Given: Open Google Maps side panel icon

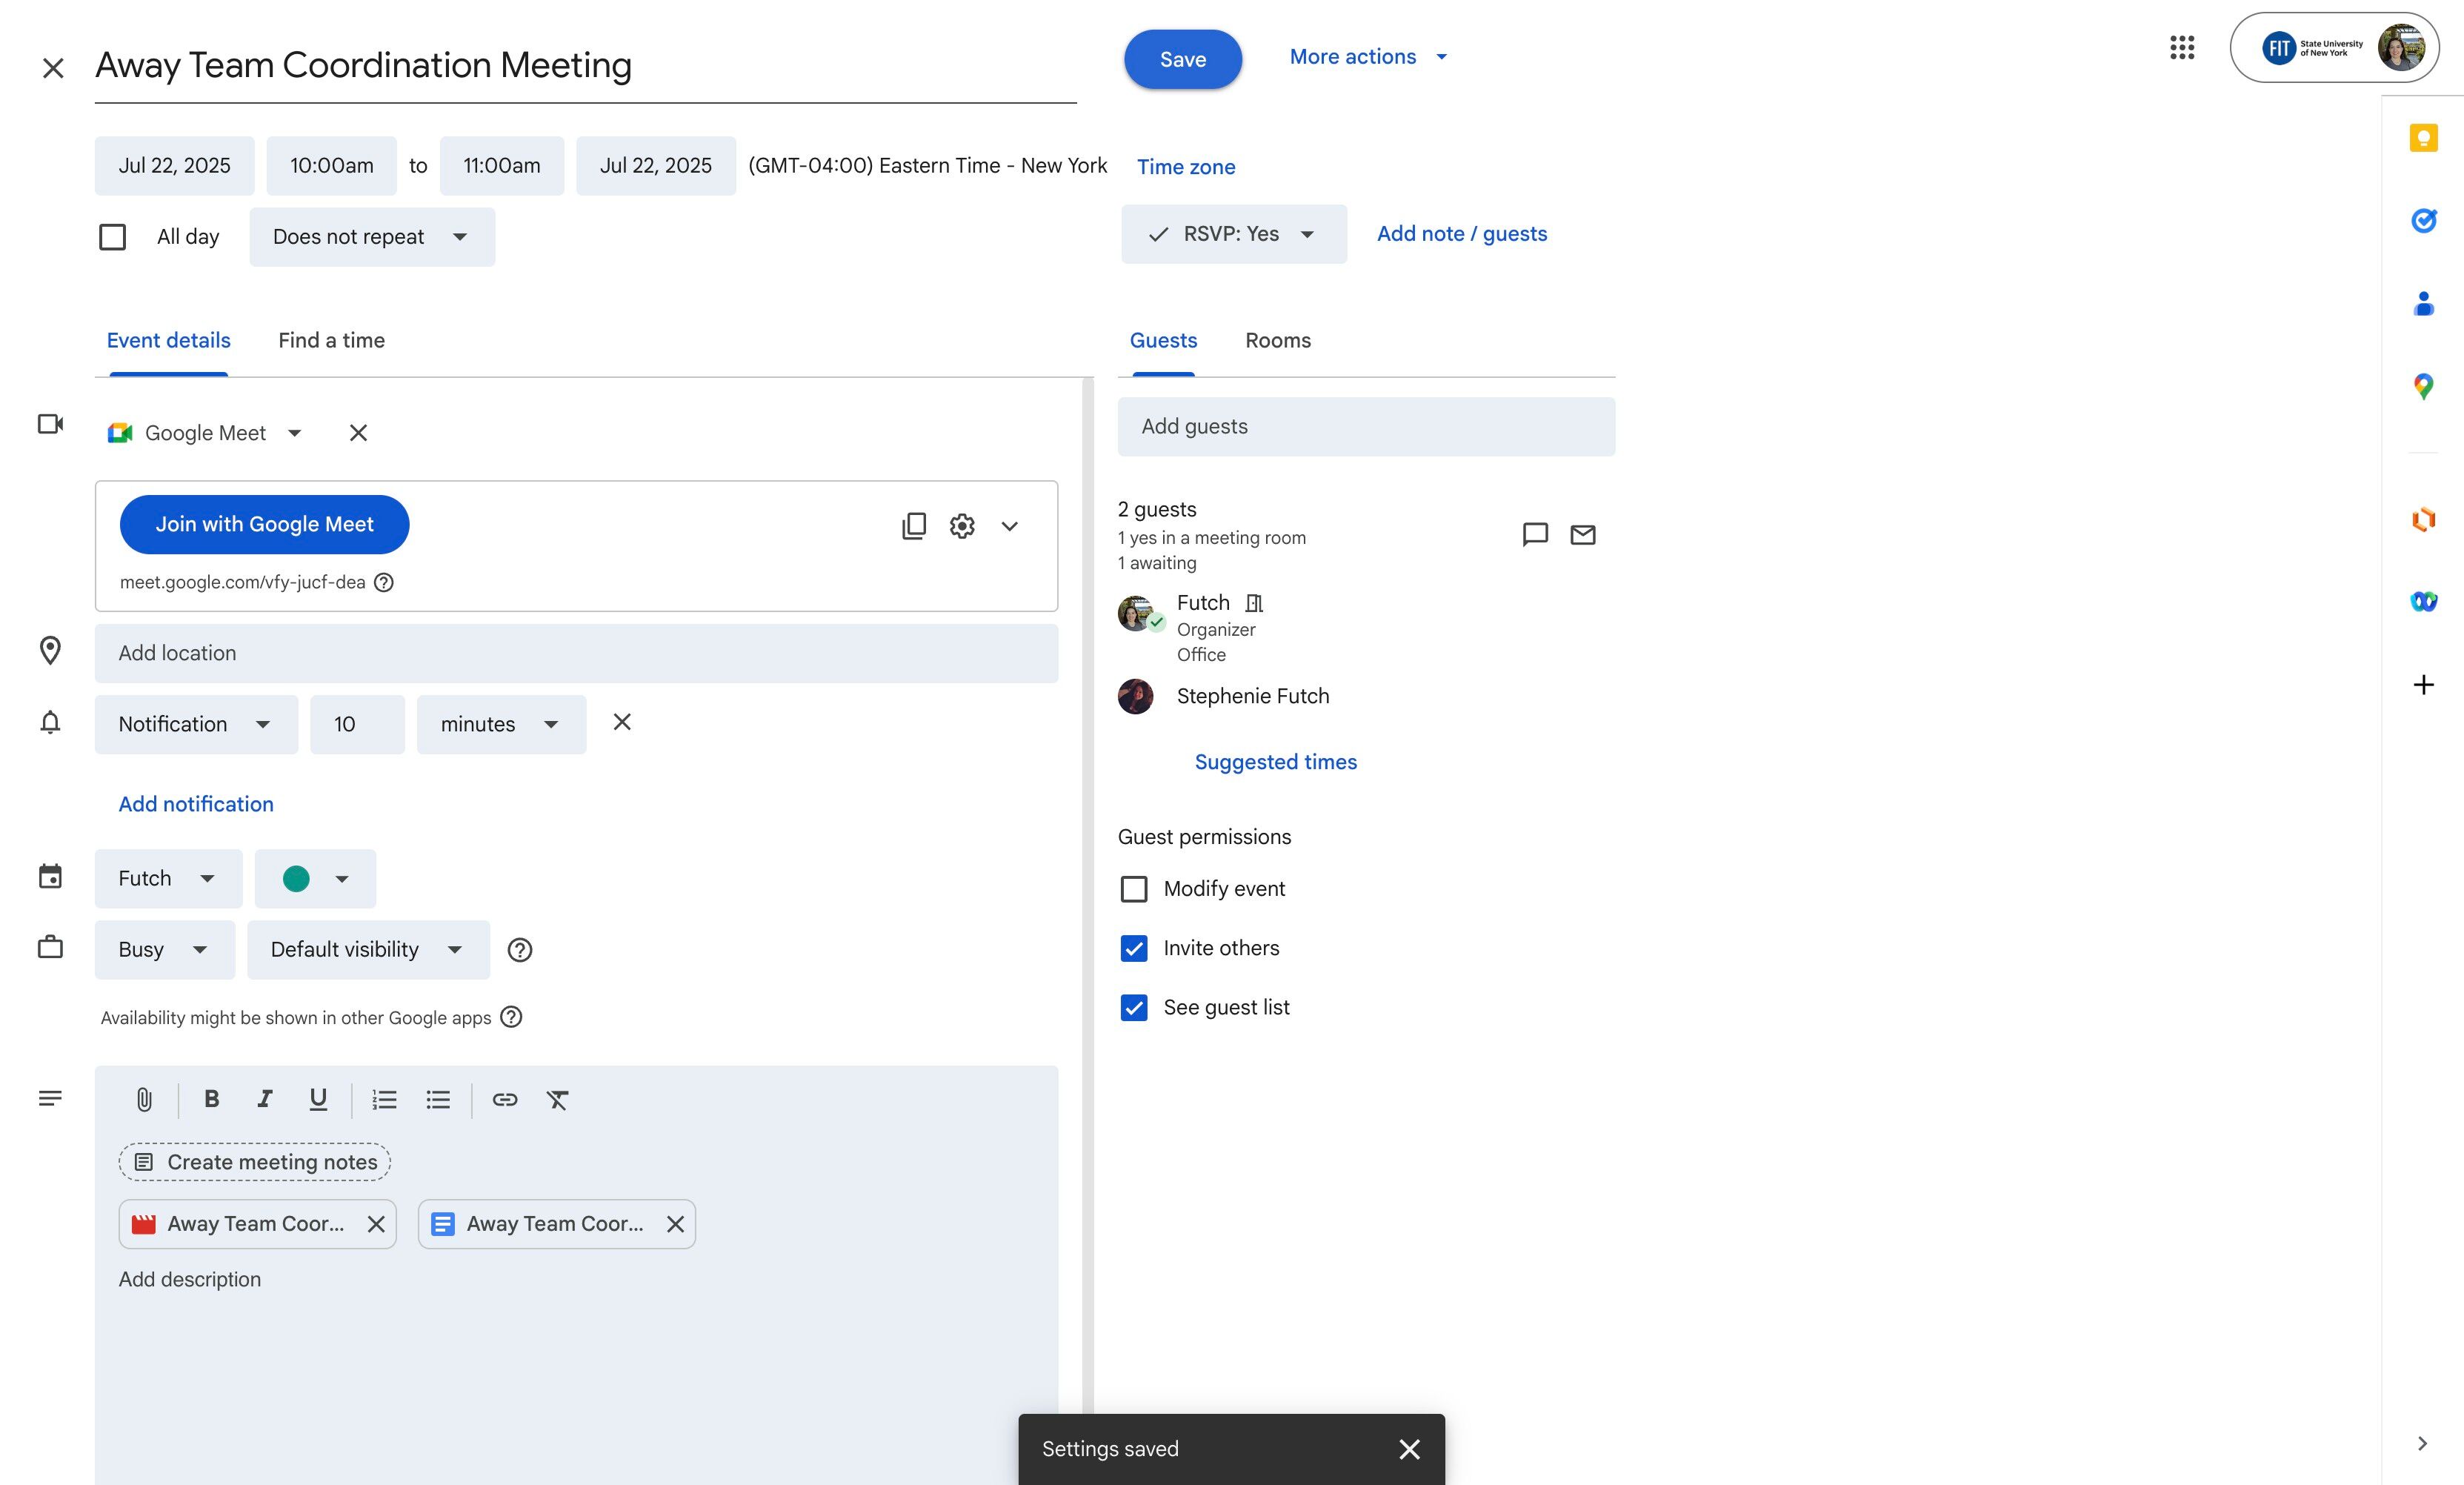Looking at the screenshot, I should click(2423, 386).
